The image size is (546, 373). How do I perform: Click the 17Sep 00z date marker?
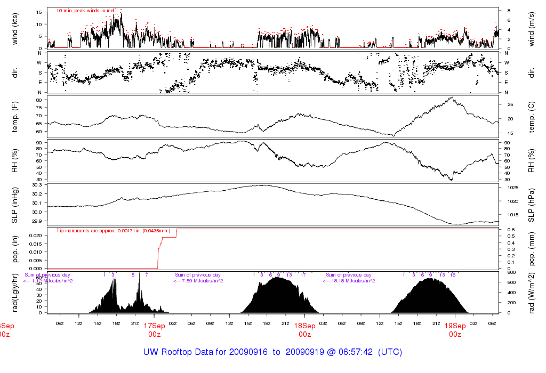154,330
